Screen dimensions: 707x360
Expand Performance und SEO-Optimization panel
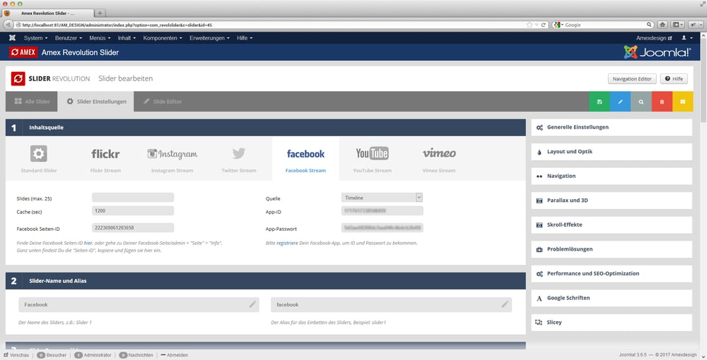coord(612,273)
